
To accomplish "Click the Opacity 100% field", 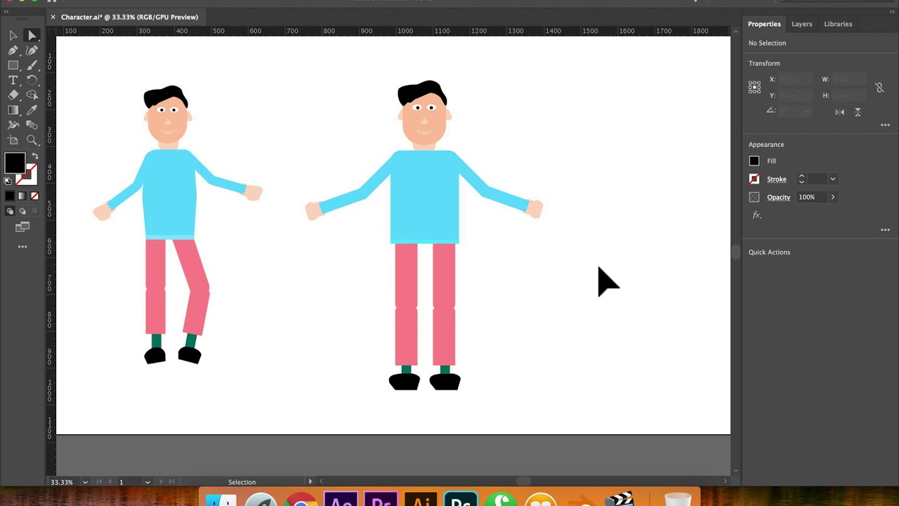I will 811,197.
